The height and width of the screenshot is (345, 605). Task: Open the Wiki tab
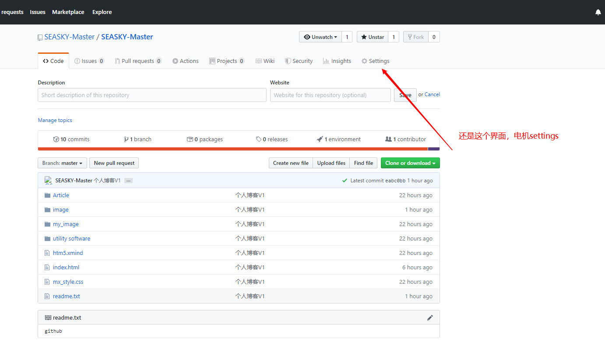coord(265,61)
